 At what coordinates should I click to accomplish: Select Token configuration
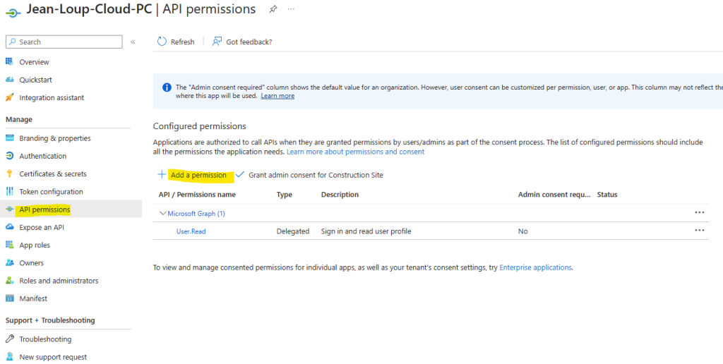(x=51, y=192)
